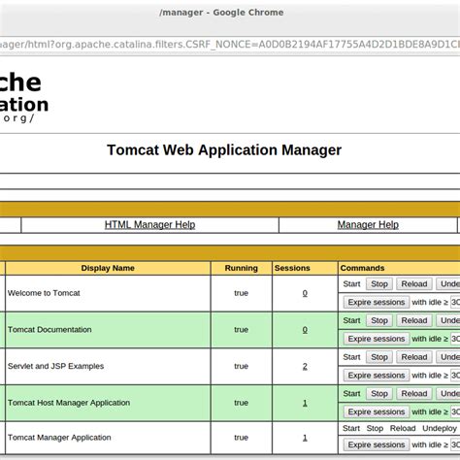
Task: Expire sessions for Servlet and JSP Examples
Action: pyautogui.click(x=377, y=376)
